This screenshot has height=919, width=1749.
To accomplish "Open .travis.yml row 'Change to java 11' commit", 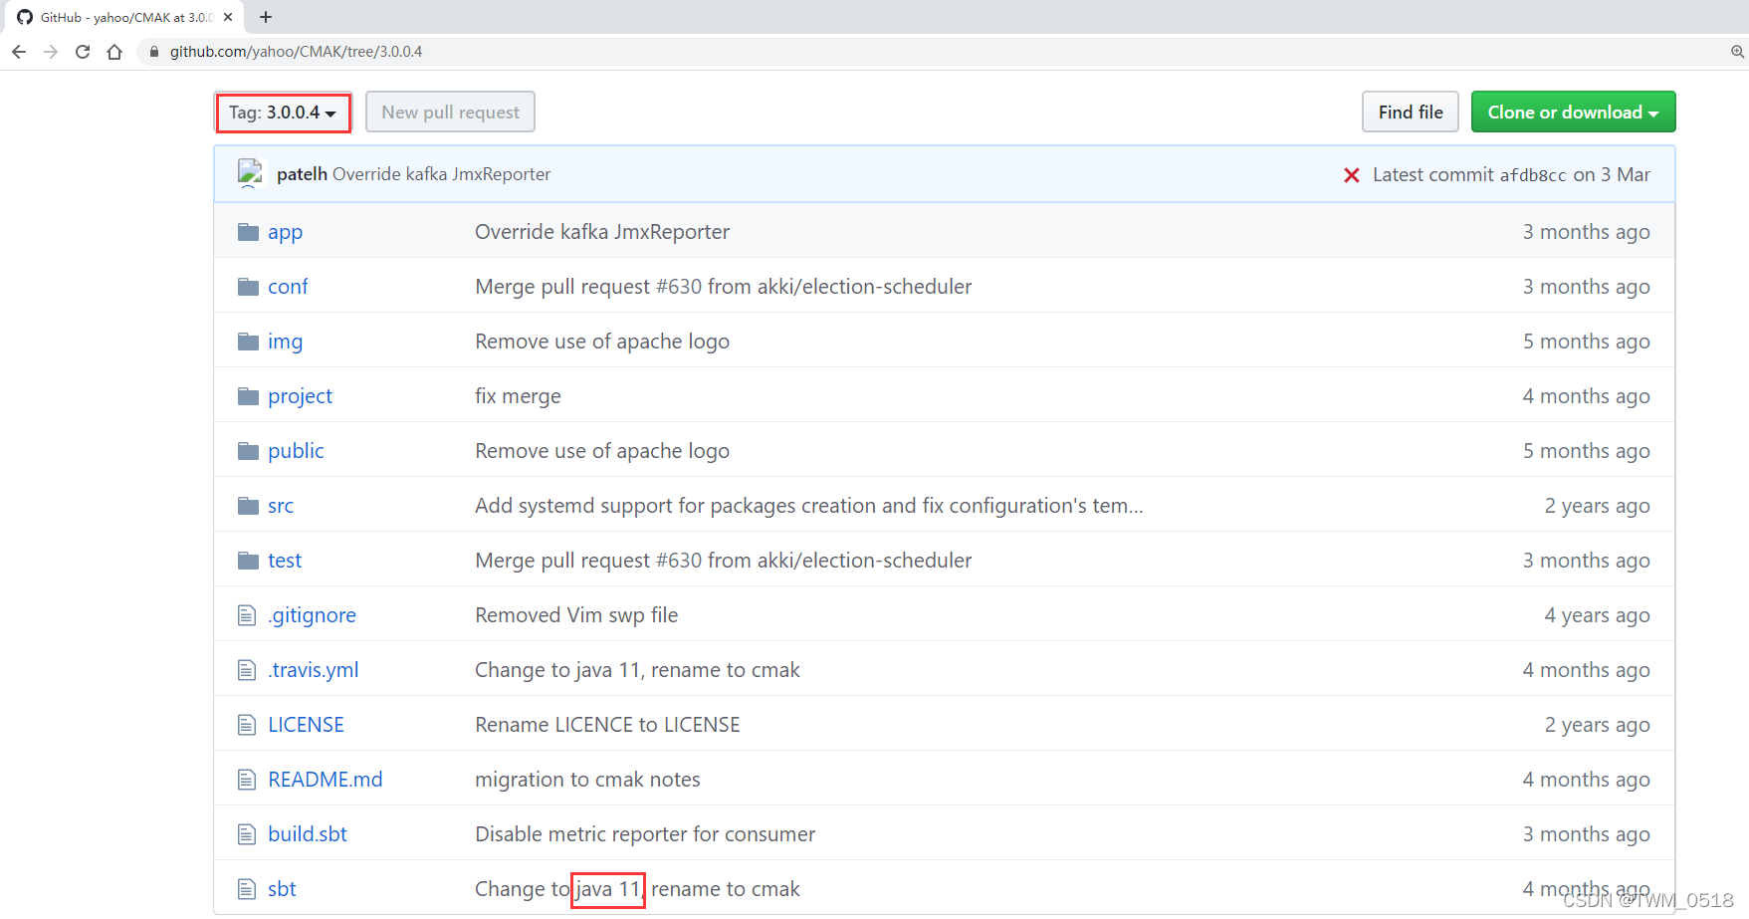I will pyautogui.click(x=637, y=670).
